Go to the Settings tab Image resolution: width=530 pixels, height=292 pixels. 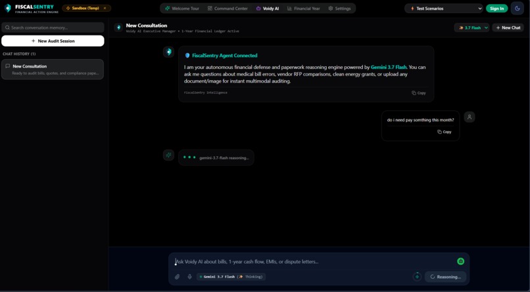[x=339, y=9]
